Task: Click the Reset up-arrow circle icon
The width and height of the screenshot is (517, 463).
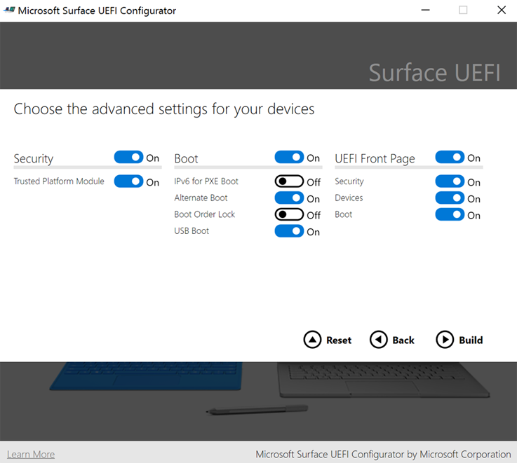Action: click(312, 340)
